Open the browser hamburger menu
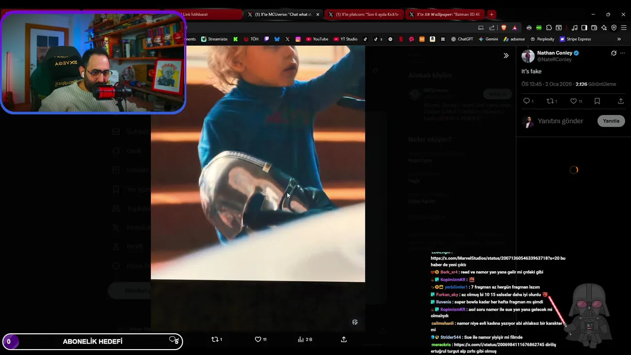 point(624,28)
